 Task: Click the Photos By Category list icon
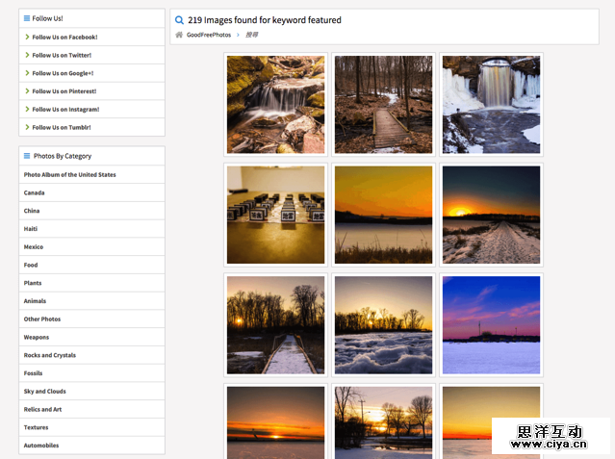pyautogui.click(x=27, y=156)
